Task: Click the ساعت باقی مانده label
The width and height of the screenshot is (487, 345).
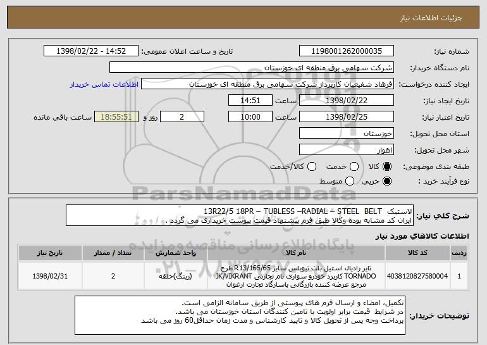Action: (63, 117)
